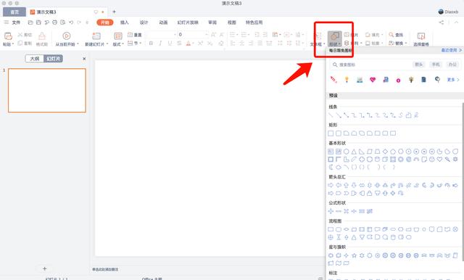The height and width of the screenshot is (280, 464).
Task: Click the print icon in quick toolbar
Action: click(x=54, y=22)
